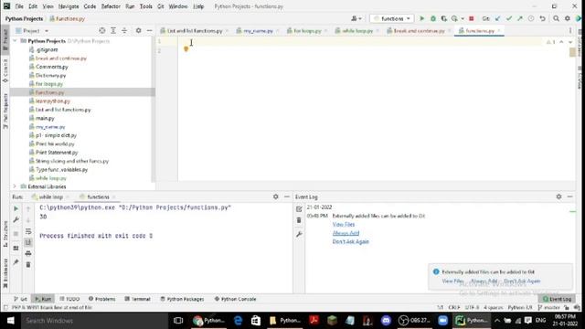The height and width of the screenshot is (329, 585).
Task: Clear all Run console output trash icon
Action: point(28,265)
